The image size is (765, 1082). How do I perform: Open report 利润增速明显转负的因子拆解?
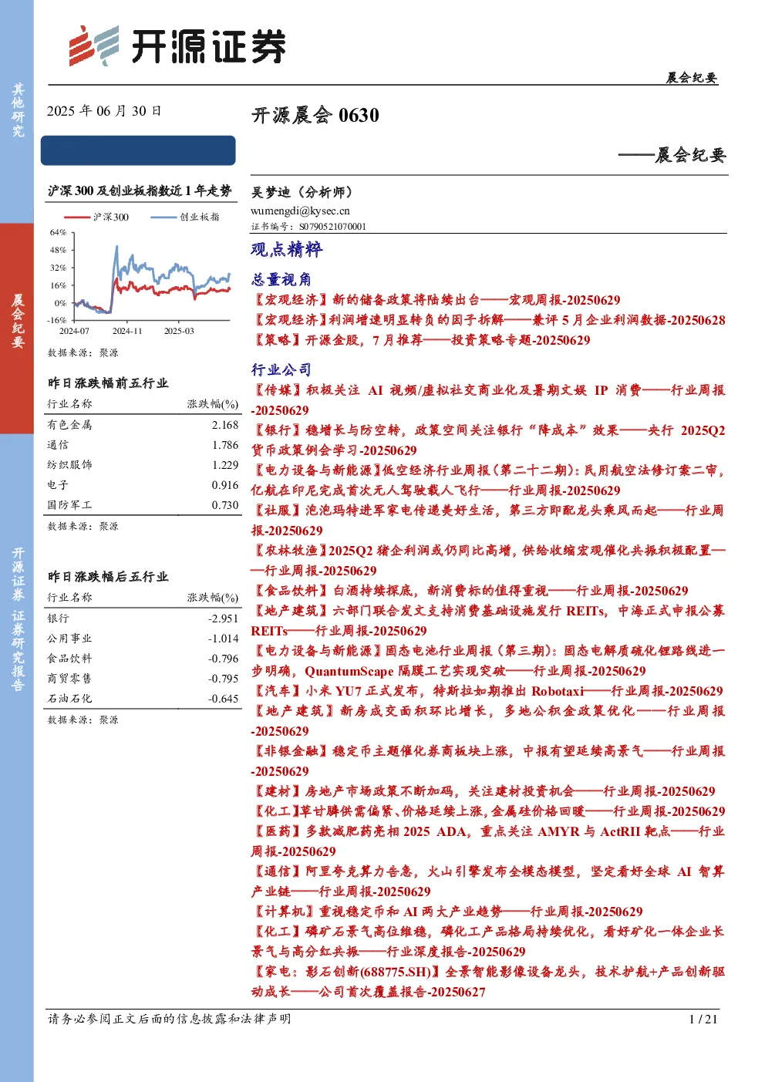pos(488,320)
